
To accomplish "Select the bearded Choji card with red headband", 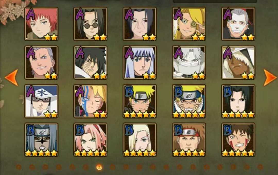I will coord(189,140).
